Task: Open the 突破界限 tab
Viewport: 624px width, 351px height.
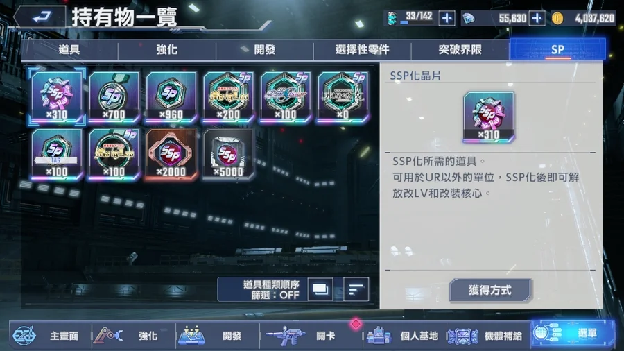Action: pos(460,50)
